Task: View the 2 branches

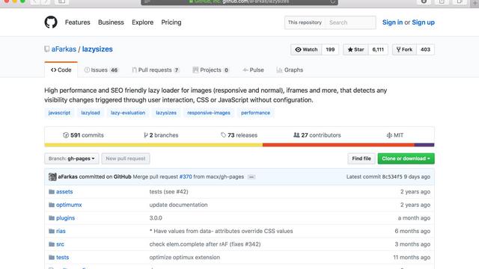Action: (161, 135)
